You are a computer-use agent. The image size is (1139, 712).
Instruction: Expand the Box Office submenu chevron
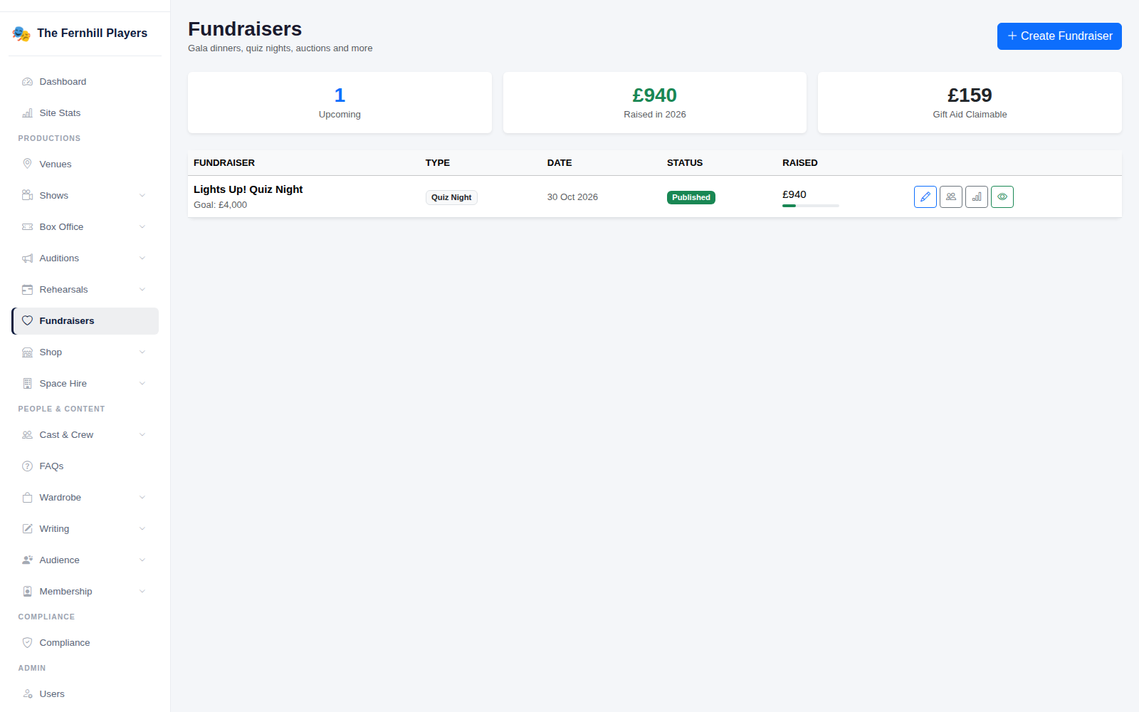coord(142,226)
